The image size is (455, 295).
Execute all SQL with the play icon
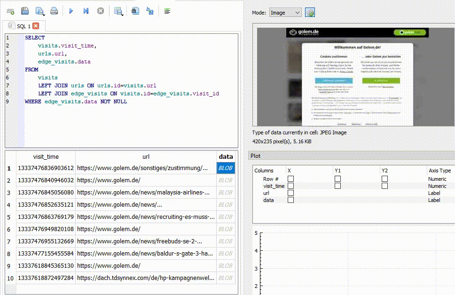click(71, 11)
